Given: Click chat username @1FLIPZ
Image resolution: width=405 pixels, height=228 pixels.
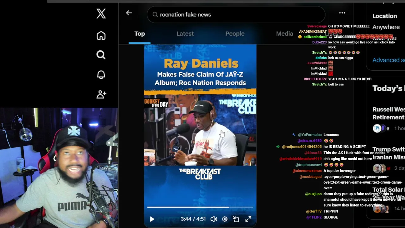Looking at the screenshot, I should tap(314, 217).
